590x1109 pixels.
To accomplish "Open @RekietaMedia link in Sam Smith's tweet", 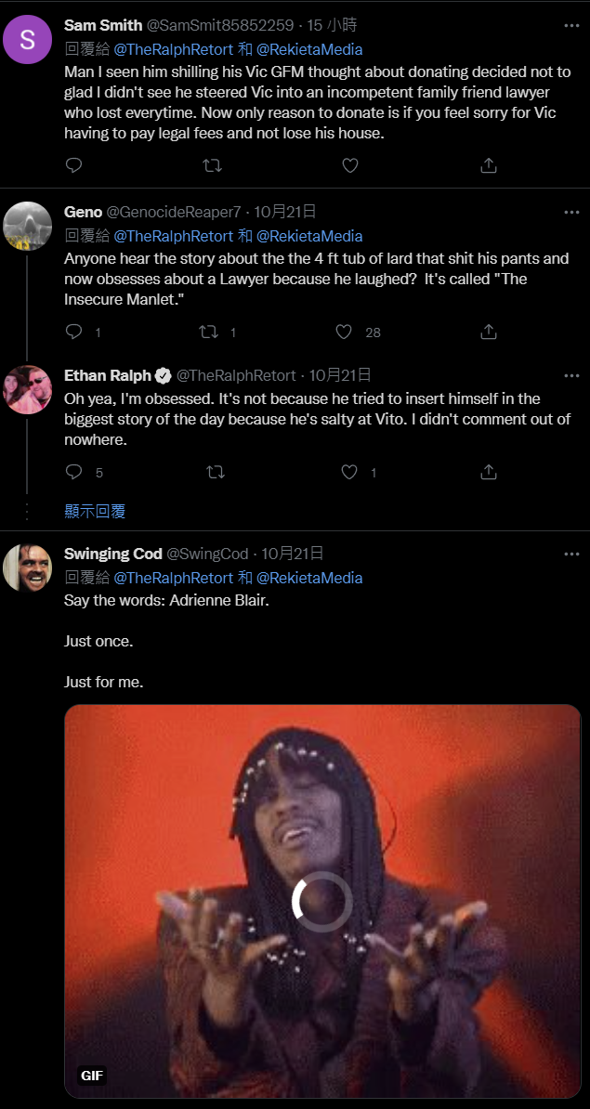I will 309,49.
